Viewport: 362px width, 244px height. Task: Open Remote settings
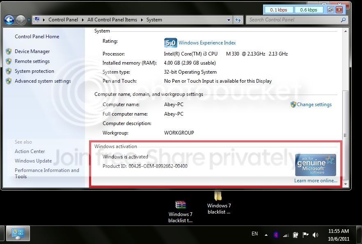click(x=32, y=61)
